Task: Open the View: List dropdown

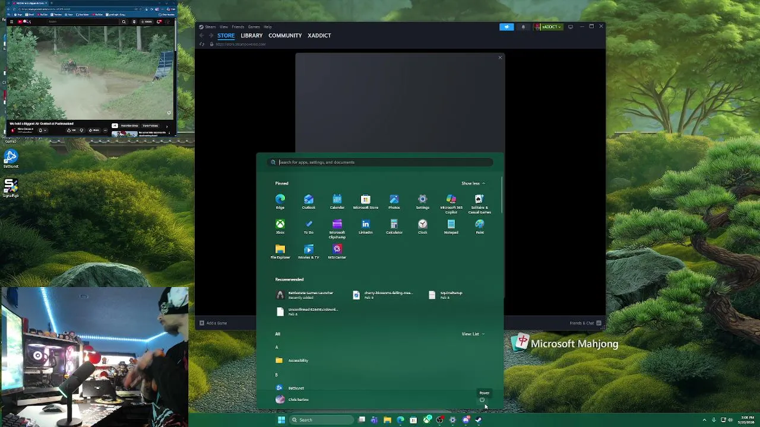Action: [x=473, y=334]
